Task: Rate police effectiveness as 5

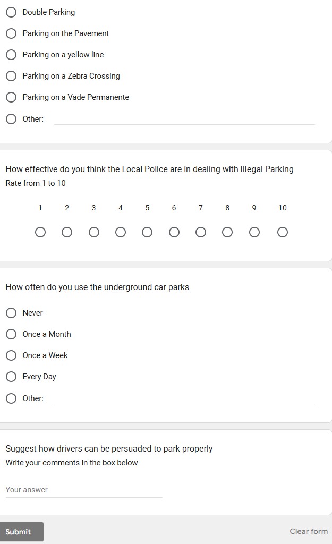Action: [x=147, y=232]
